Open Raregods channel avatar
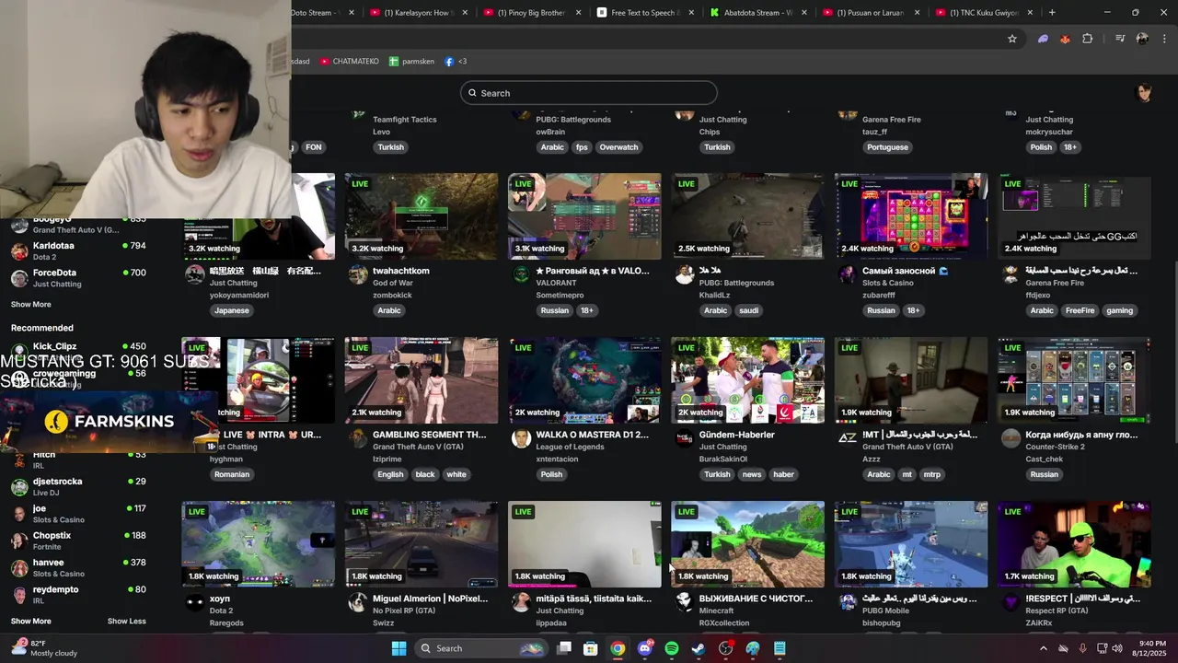This screenshot has width=1178, height=663. (194, 602)
